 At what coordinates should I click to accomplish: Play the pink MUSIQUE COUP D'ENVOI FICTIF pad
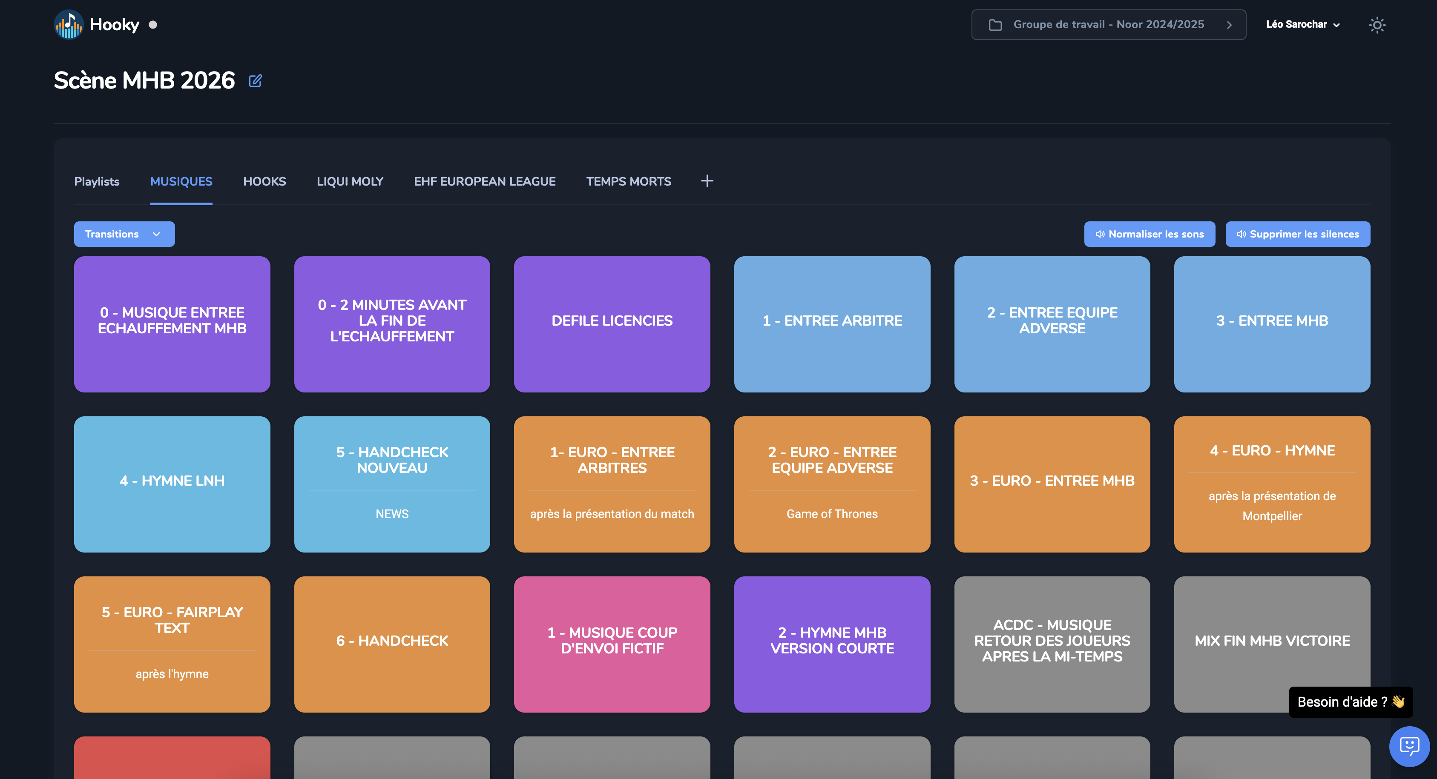612,644
